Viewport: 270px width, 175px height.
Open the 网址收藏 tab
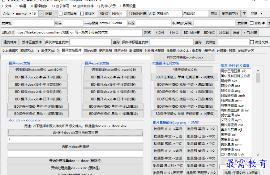[x=90, y=51]
